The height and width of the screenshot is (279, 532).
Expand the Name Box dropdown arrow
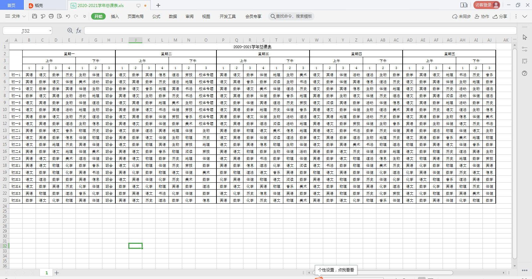[x=50, y=31]
